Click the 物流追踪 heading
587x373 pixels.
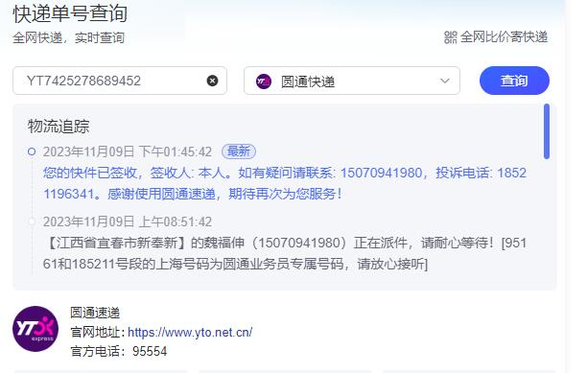59,126
